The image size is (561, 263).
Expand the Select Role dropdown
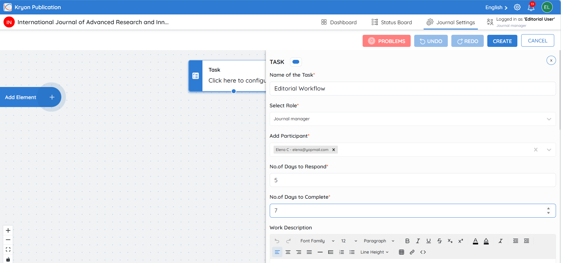click(549, 119)
